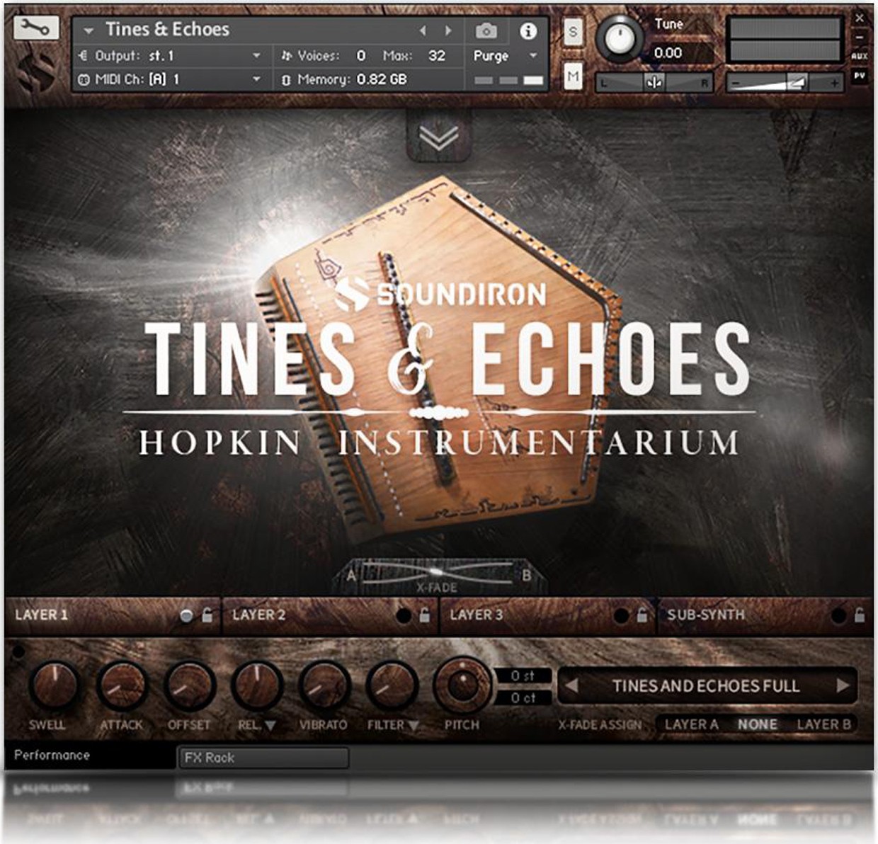Assign X-Fade to Layer A
This screenshot has height=844, width=878.
tap(691, 724)
